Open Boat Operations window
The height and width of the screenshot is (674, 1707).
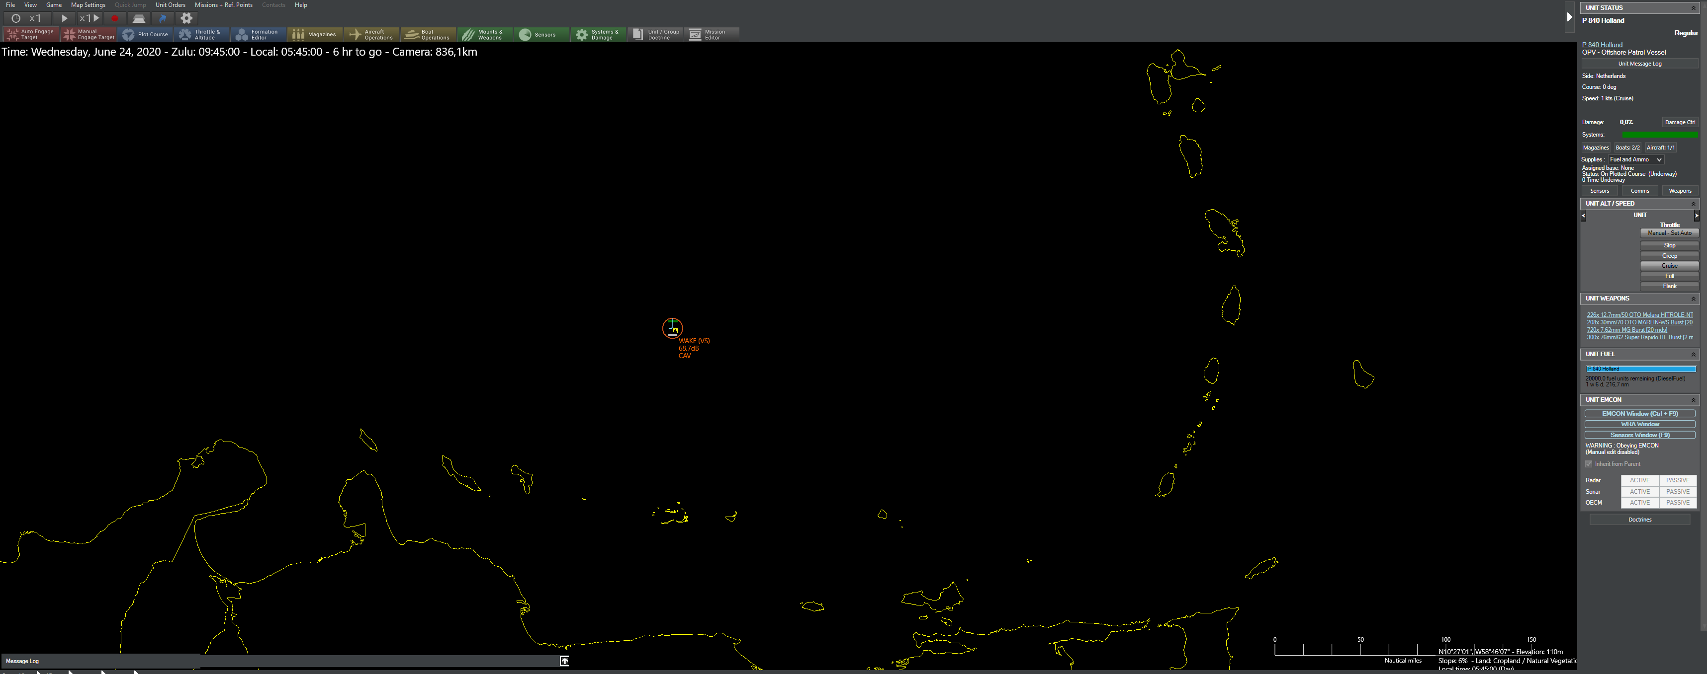coord(429,34)
